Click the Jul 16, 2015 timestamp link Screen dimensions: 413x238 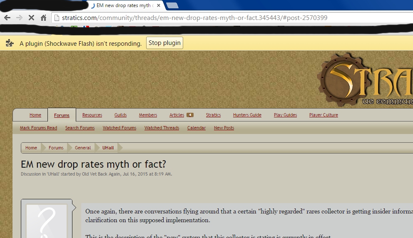[147, 174]
